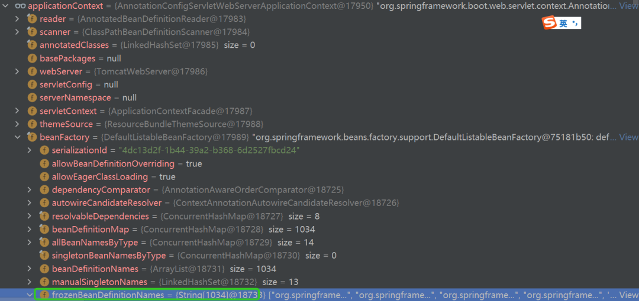
Task: Click the field icon for basePackages
Action: click(32, 58)
